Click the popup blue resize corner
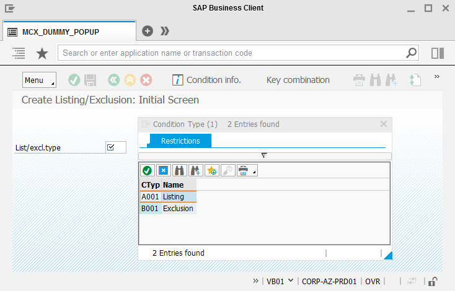This screenshot has width=455, height=291. (389, 256)
